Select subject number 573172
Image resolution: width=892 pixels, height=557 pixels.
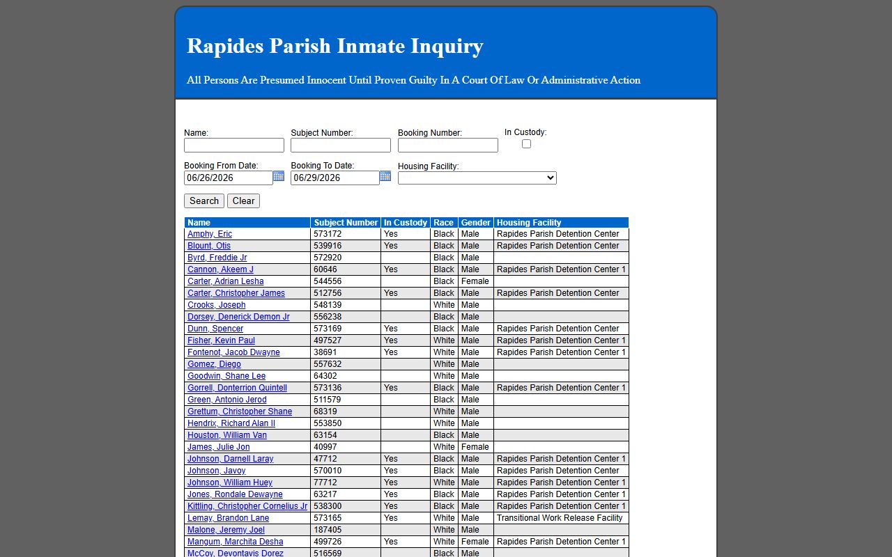(346, 234)
